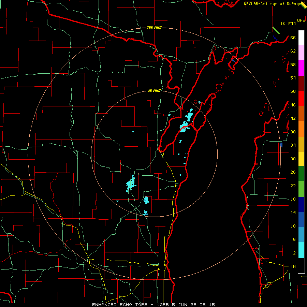The height and width of the screenshot is (307, 307).
Task: Click the "14" legend value
Action: (293, 213)
